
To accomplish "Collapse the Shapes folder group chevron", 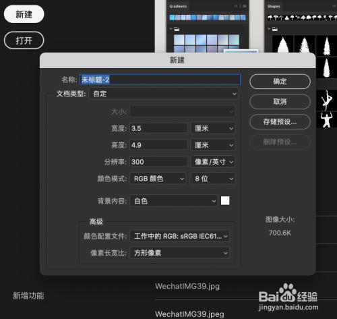I will pos(269,29).
